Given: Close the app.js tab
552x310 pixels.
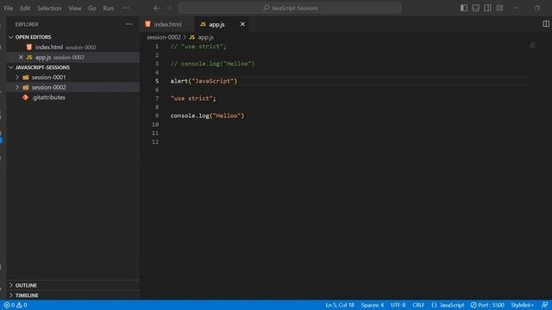Looking at the screenshot, I should click(x=242, y=24).
